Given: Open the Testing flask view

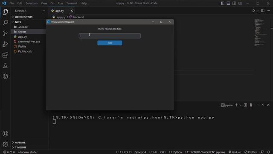Looking at the screenshot, I should pos(5,65).
